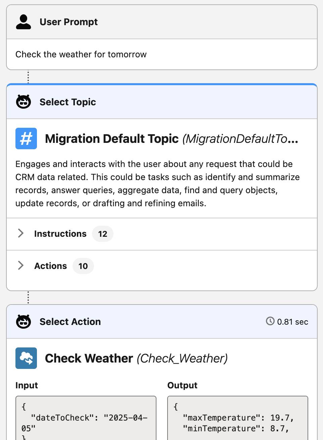Expand the Instructions section
The width and height of the screenshot is (323, 440).
point(20,233)
